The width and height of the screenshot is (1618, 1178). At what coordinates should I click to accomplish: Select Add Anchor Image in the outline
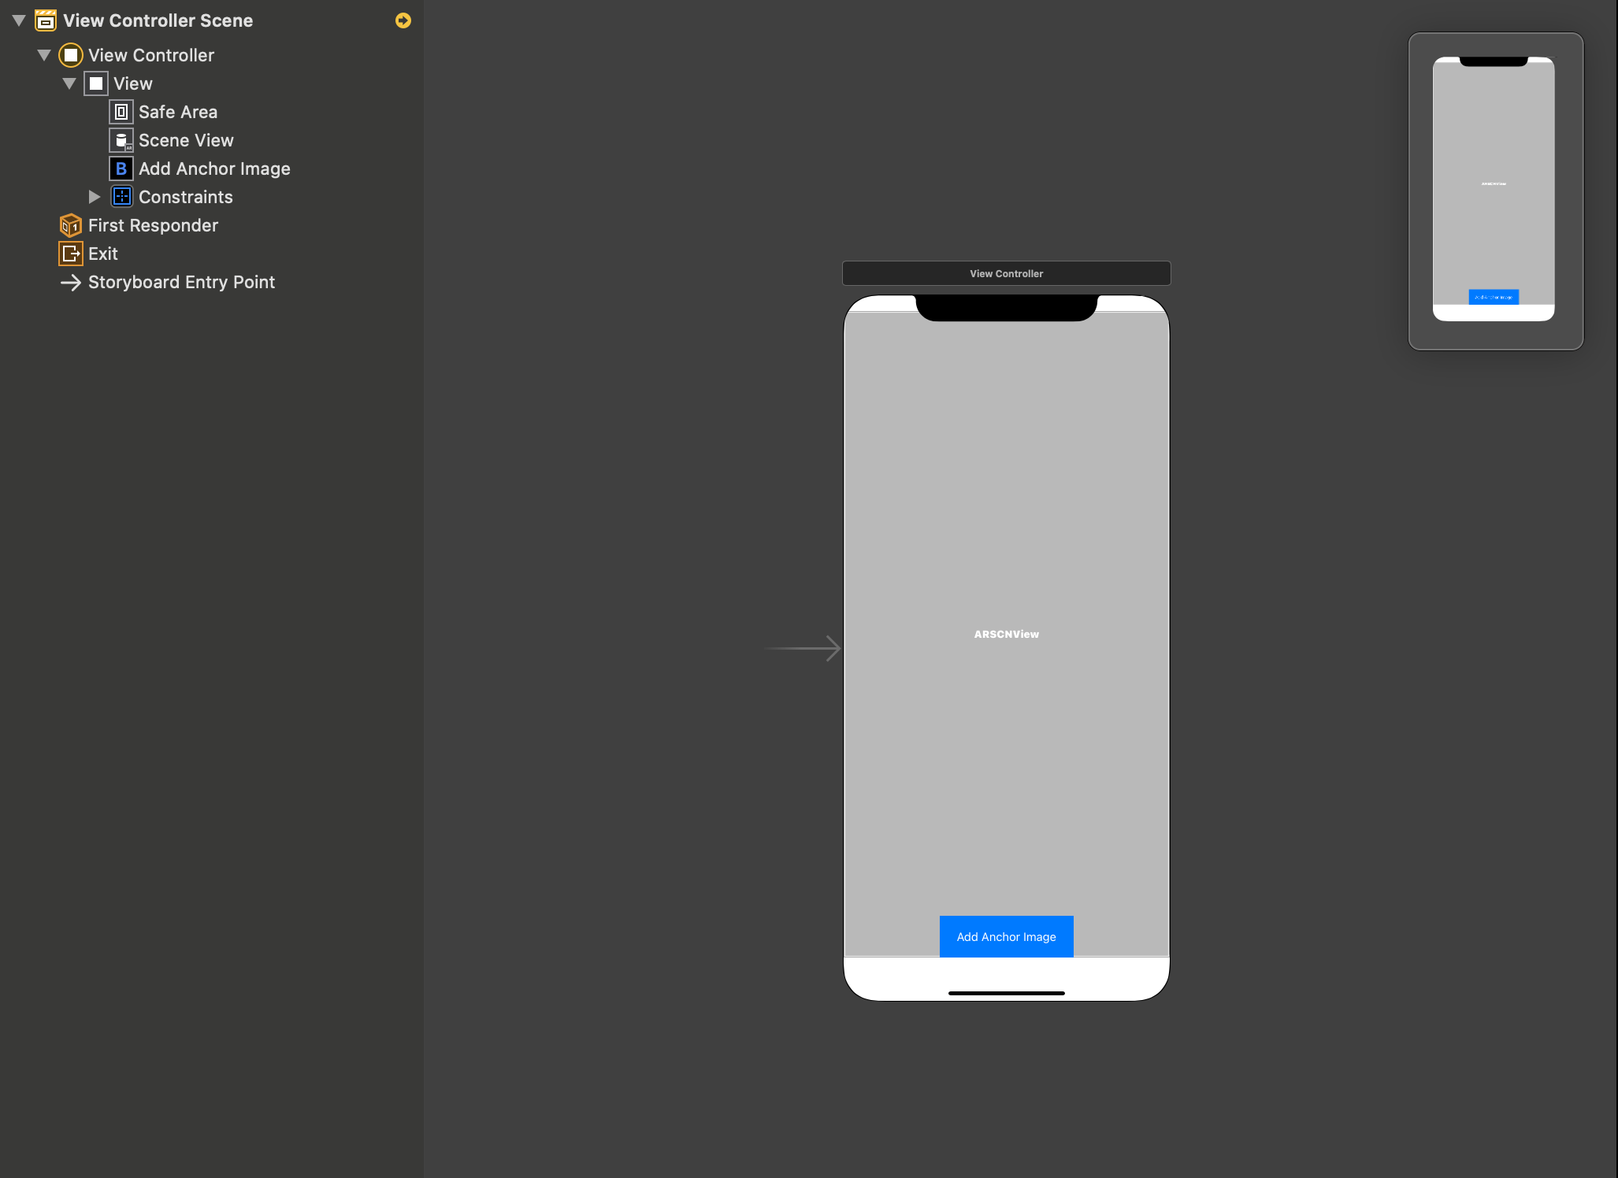214,169
